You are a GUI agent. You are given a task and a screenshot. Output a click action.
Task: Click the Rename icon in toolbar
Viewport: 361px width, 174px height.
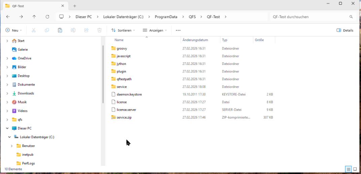[x=73, y=30]
